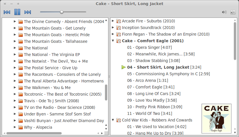Expand the Inception Soundtrack album
Image resolution: width=239 pixels, height=137 pixels.
(113, 27)
